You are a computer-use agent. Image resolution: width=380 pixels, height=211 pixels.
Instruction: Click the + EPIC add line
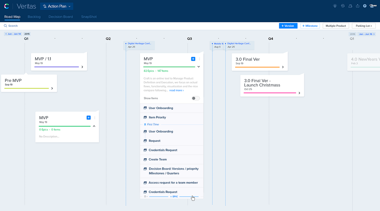pyautogui.click(x=174, y=197)
